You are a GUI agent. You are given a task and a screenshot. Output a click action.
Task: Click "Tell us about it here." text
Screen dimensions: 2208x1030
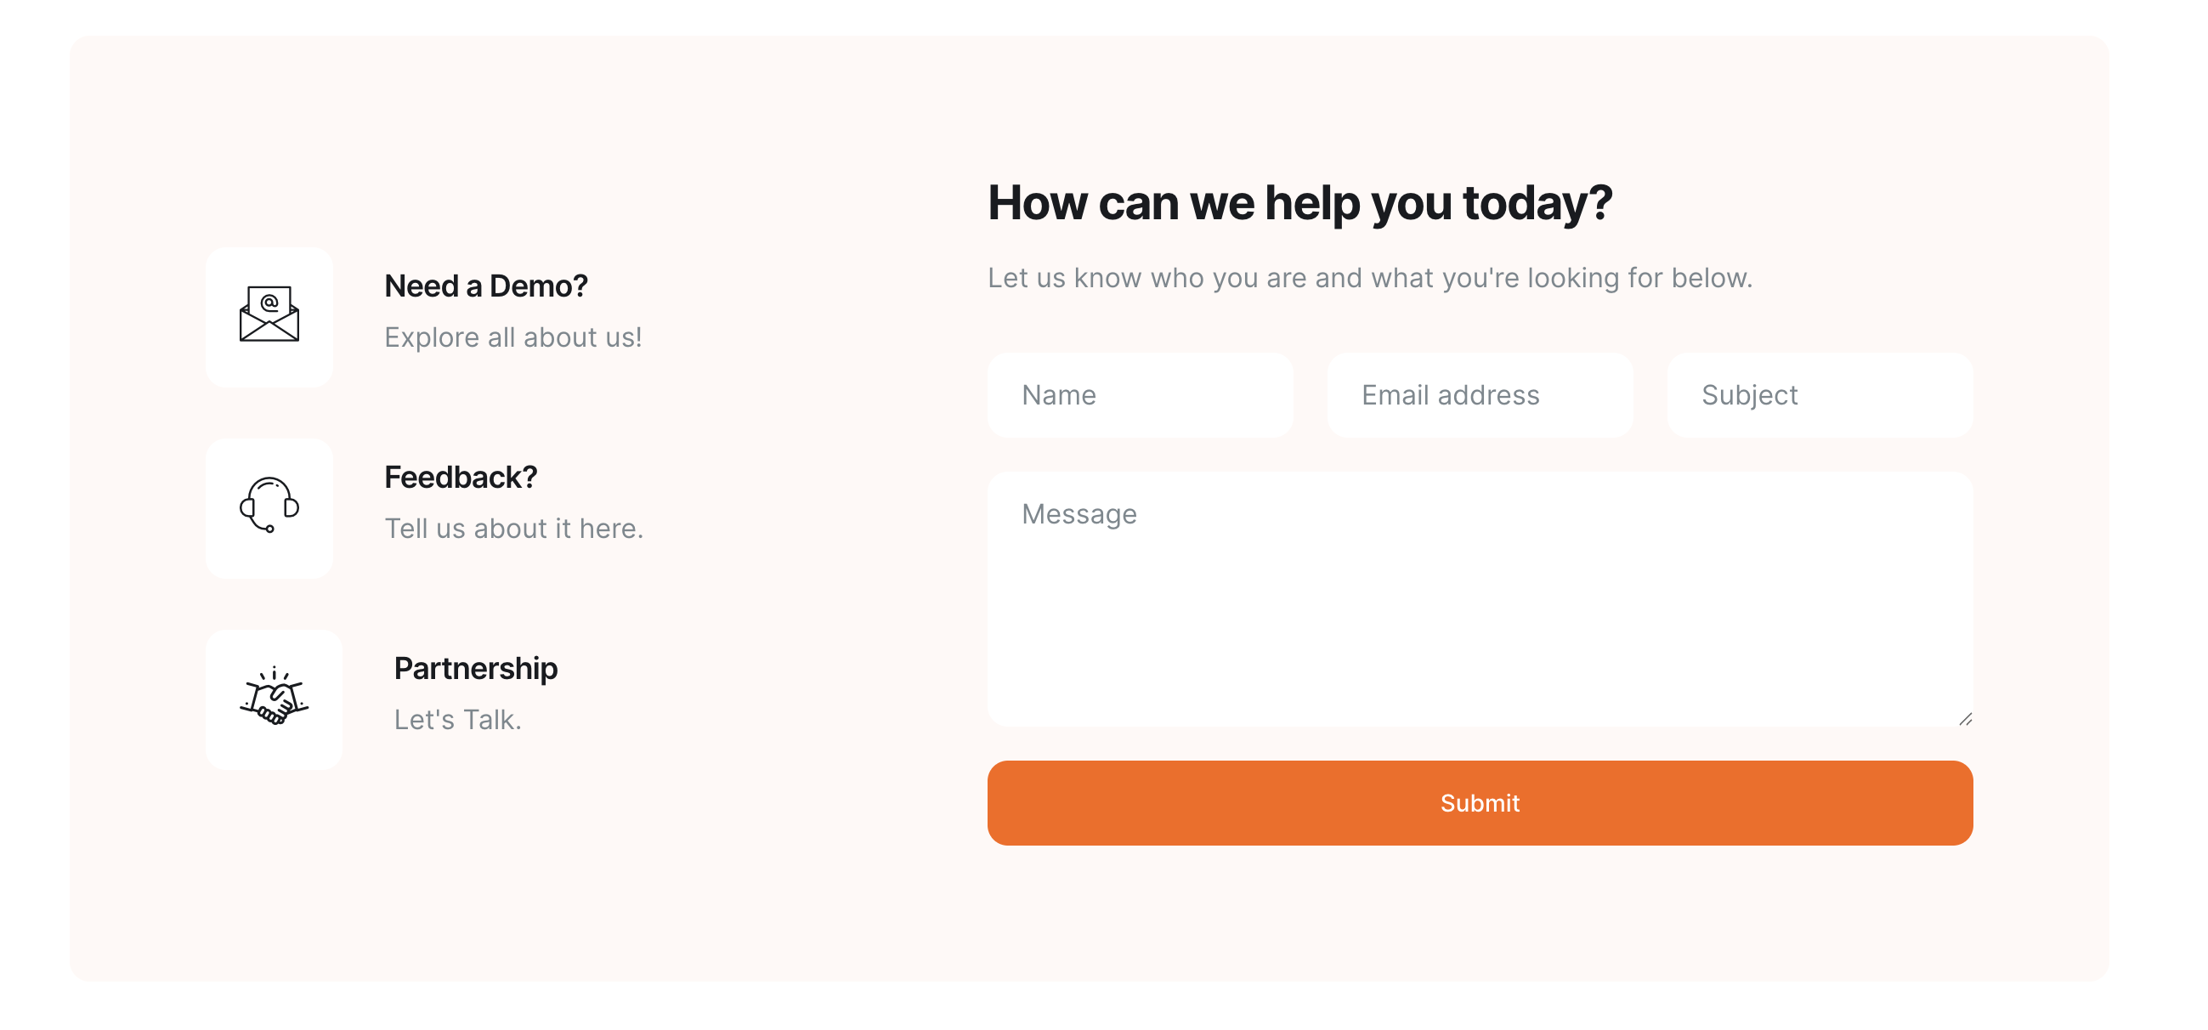[x=513, y=529]
